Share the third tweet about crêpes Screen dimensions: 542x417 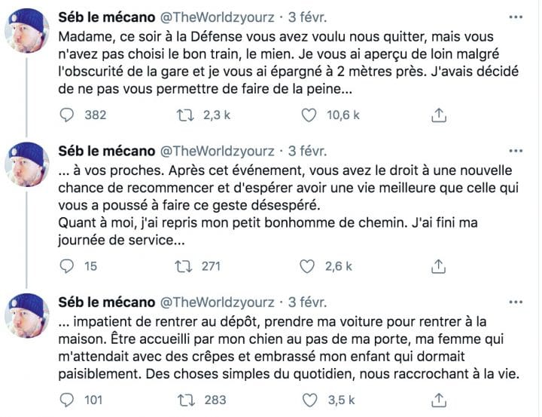tap(440, 400)
